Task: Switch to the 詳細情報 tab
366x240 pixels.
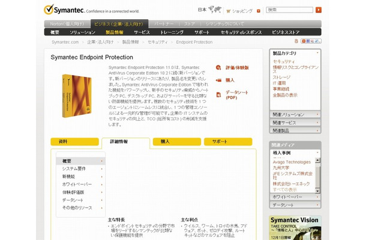Action: (125, 142)
